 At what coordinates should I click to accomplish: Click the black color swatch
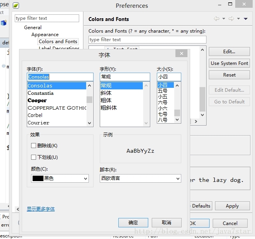tap(38, 178)
